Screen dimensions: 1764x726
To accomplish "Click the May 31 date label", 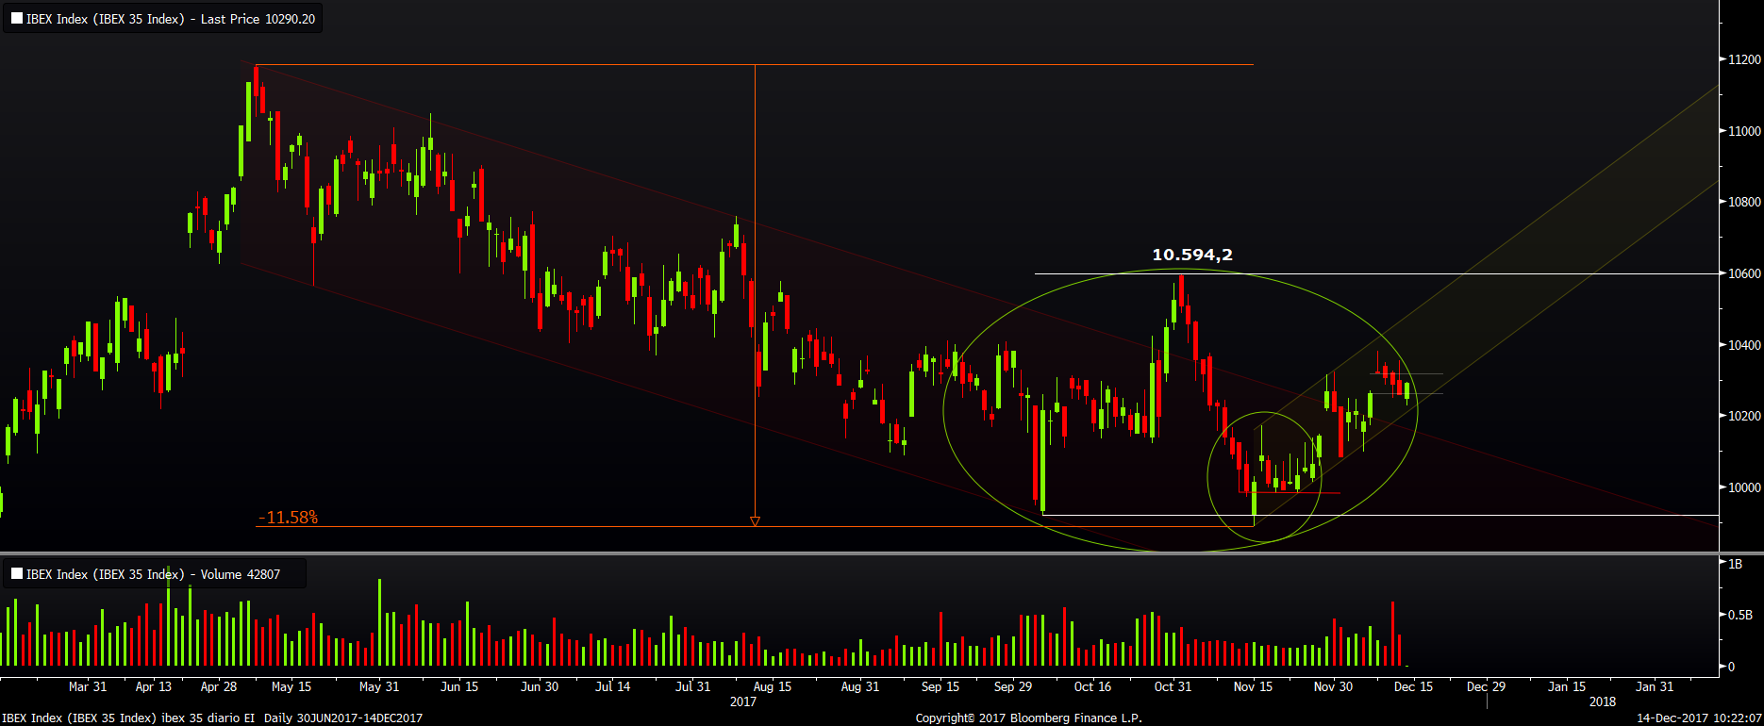I will (379, 686).
